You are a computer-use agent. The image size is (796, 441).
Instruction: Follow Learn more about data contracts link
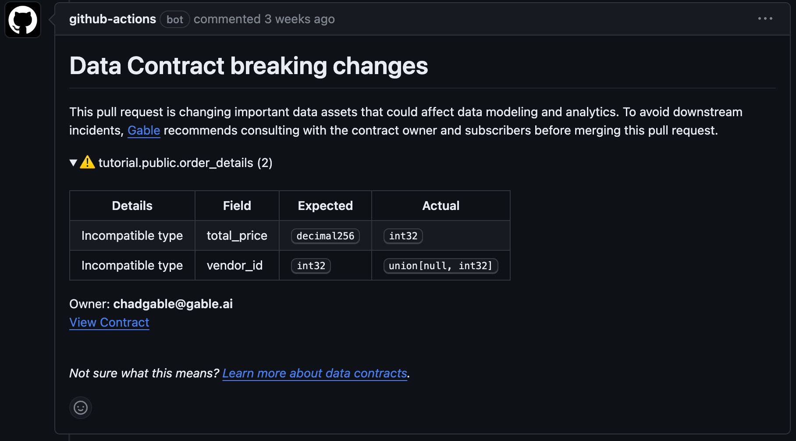(x=315, y=373)
